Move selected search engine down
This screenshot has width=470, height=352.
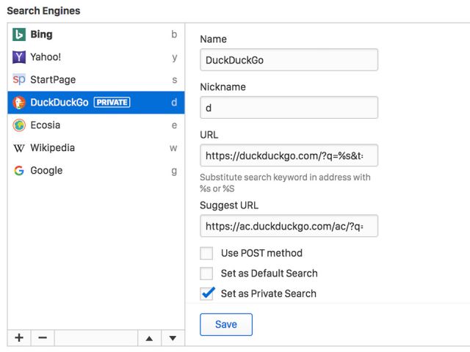coord(173,338)
